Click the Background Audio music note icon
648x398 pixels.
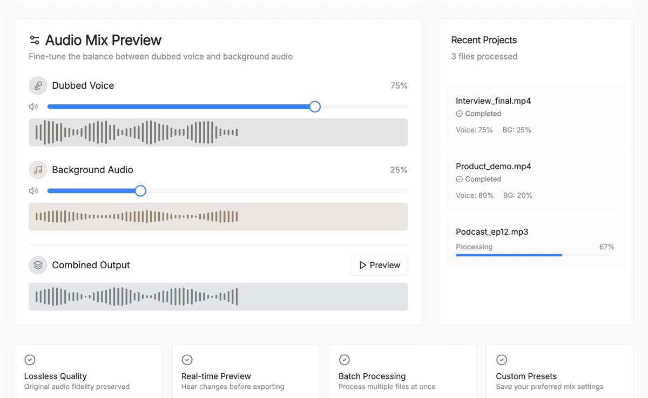(37, 169)
